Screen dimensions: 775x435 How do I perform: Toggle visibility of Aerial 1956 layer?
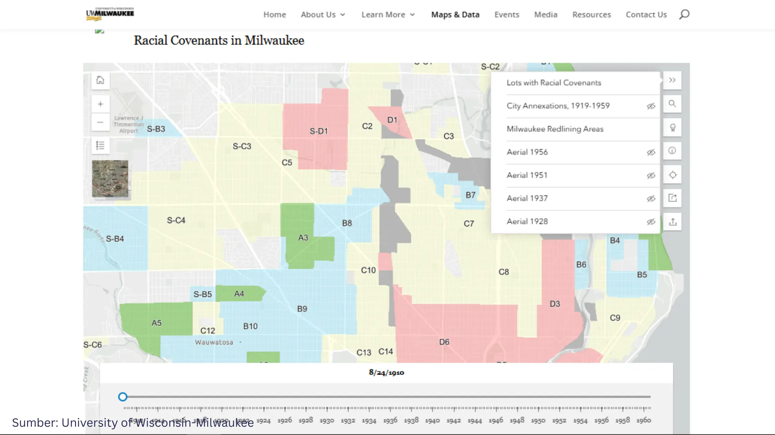pos(651,152)
